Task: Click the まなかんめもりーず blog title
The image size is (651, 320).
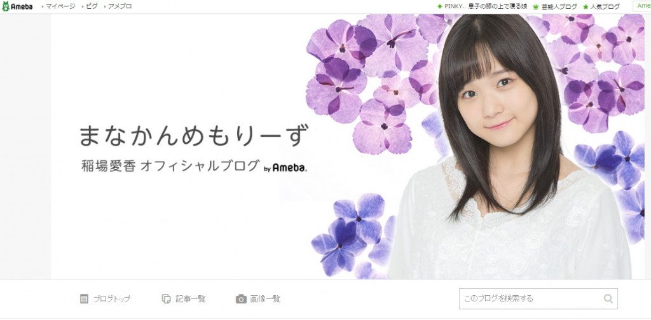Action: click(x=194, y=136)
